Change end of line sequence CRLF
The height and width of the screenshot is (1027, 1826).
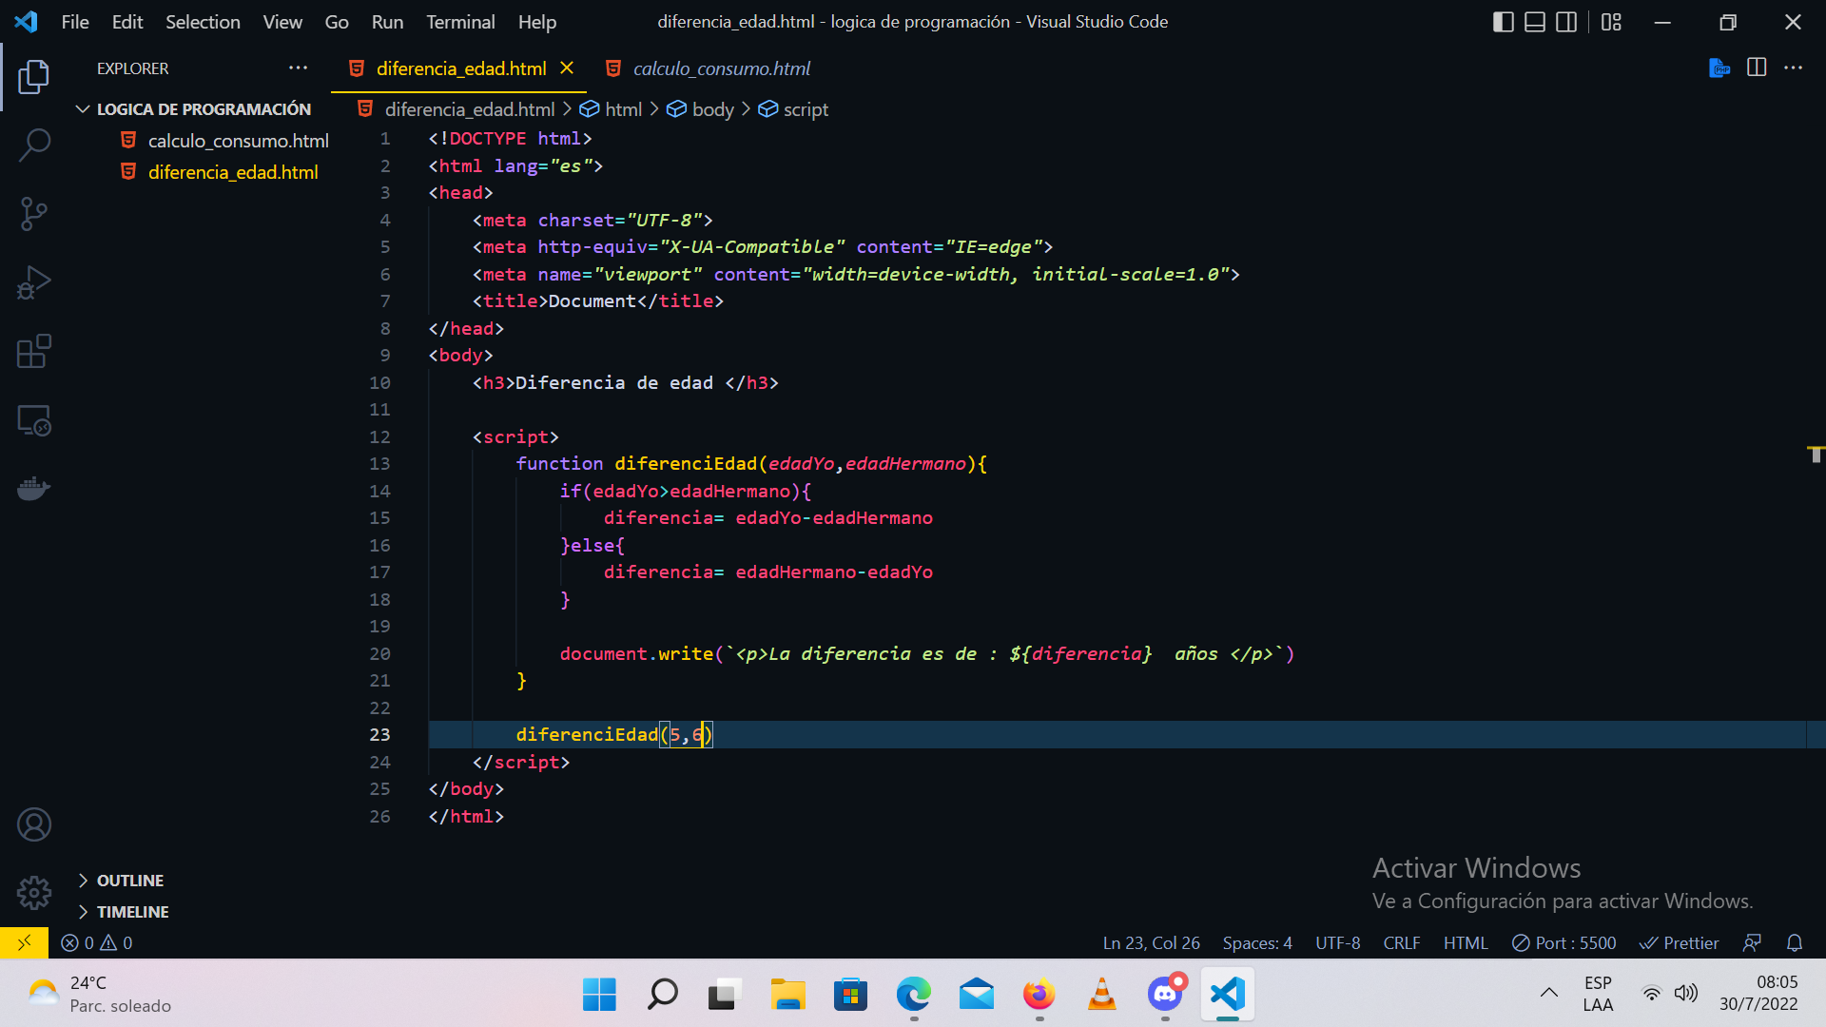pyautogui.click(x=1402, y=942)
